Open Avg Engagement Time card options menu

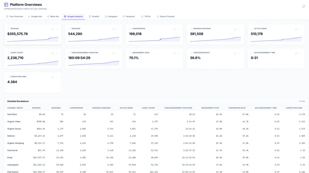click(300, 53)
